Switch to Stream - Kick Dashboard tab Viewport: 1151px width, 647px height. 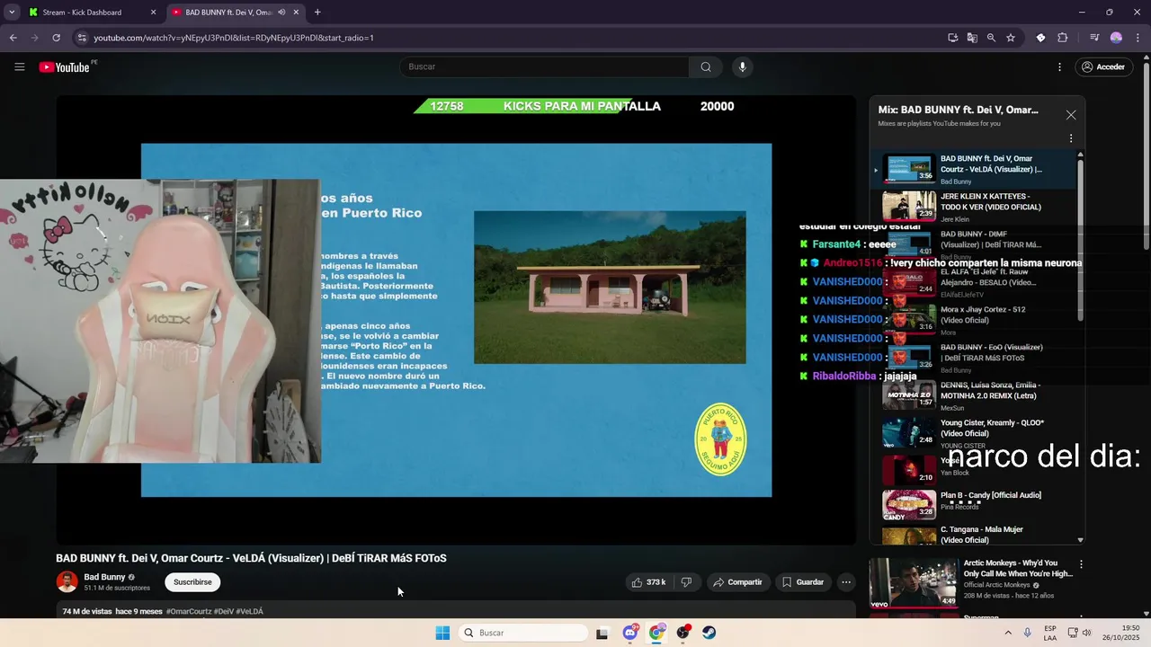click(92, 13)
